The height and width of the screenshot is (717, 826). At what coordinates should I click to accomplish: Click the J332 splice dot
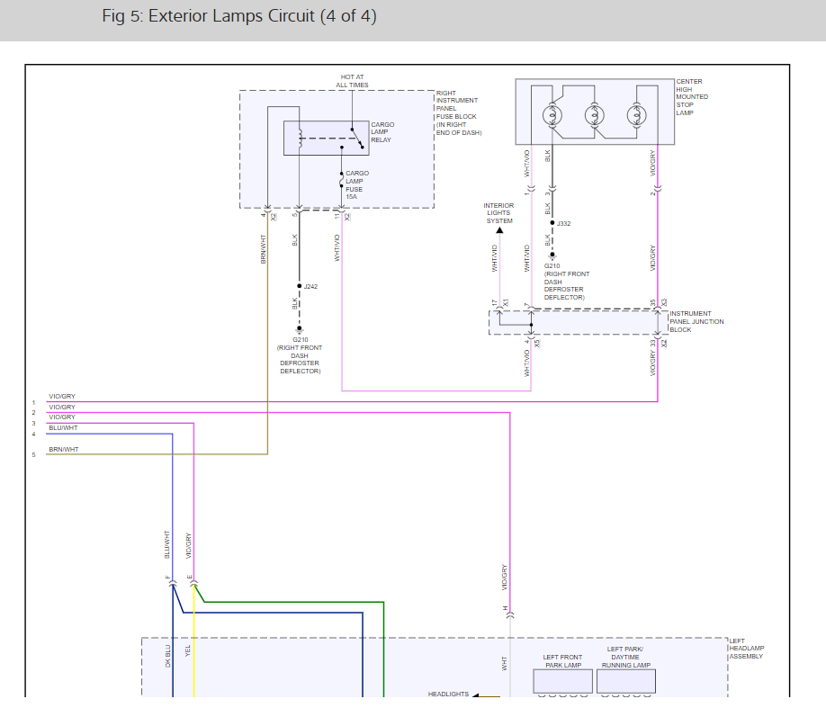552,223
